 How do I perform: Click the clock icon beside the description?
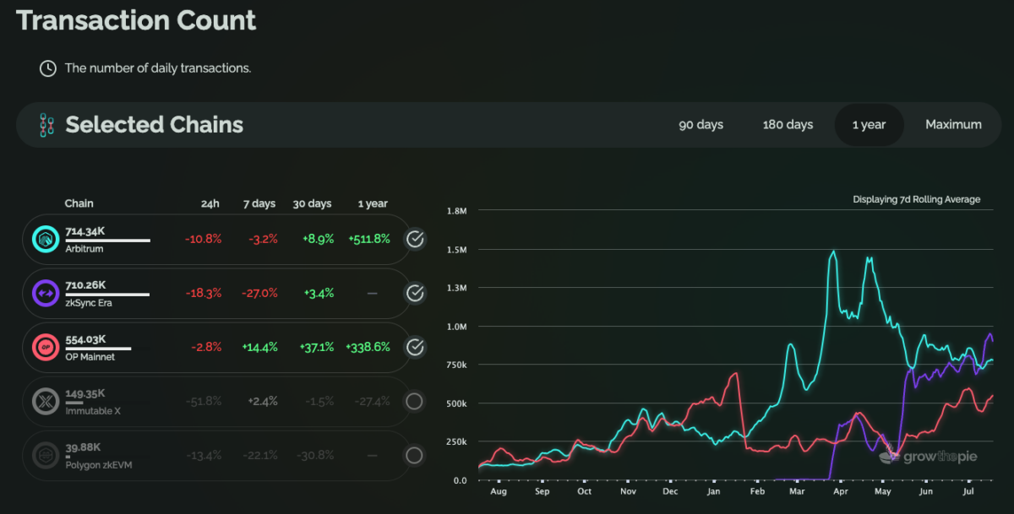tap(48, 68)
